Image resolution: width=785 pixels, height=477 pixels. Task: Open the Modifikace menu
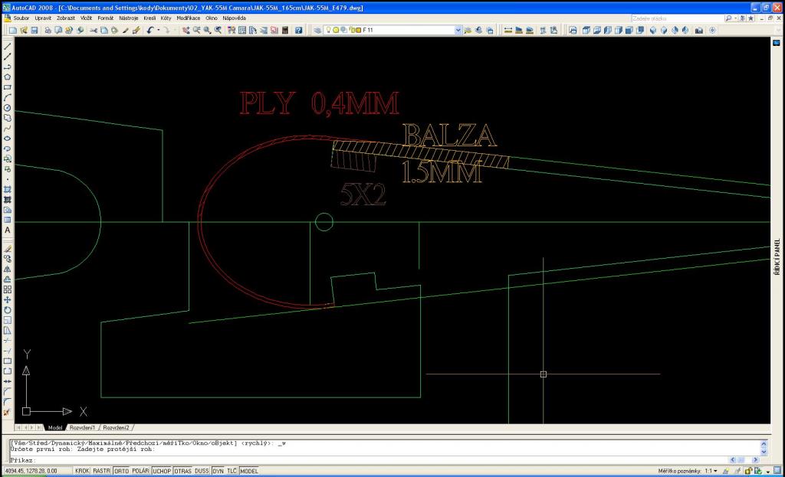[188, 18]
